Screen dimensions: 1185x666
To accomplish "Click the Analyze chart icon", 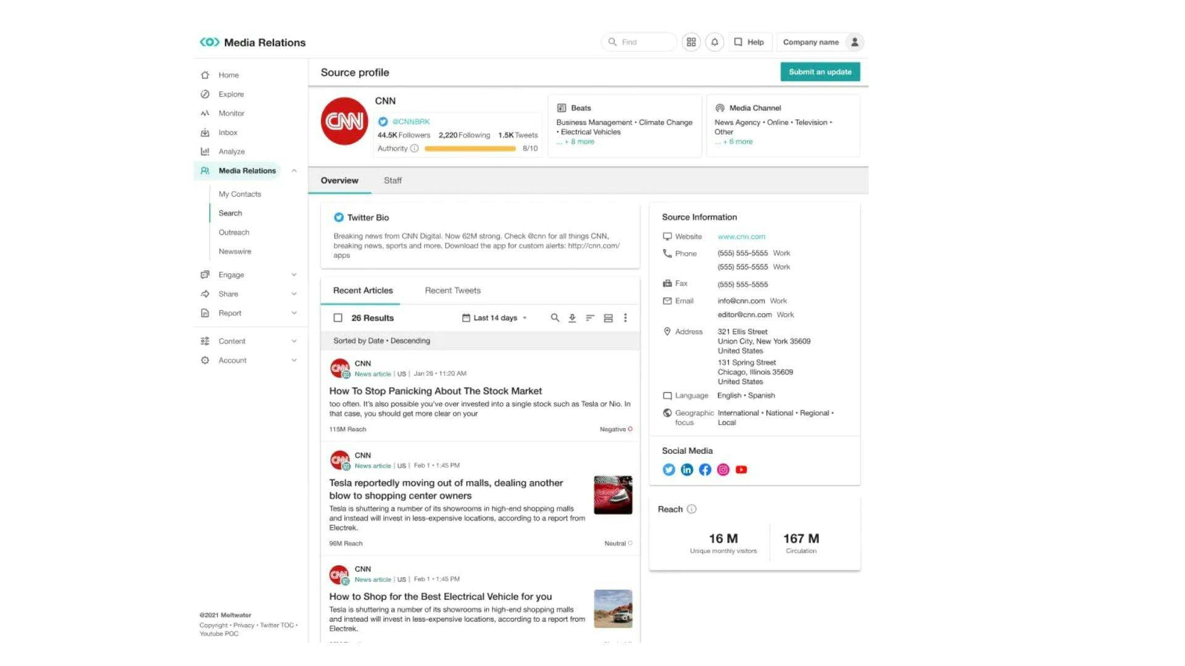I will [x=205, y=152].
